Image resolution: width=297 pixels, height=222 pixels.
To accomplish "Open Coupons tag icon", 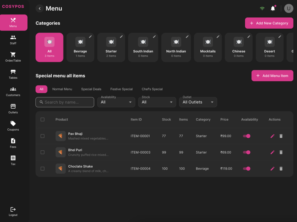I will pos(13,123).
